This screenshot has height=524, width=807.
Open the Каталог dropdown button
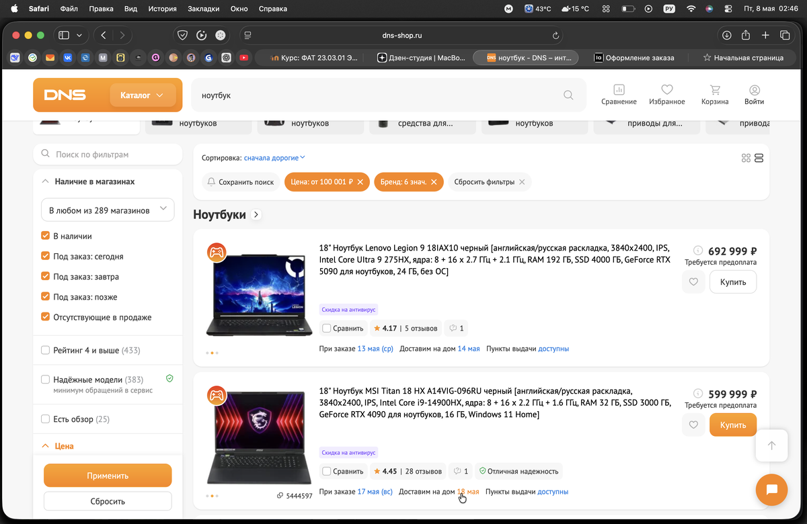143,95
